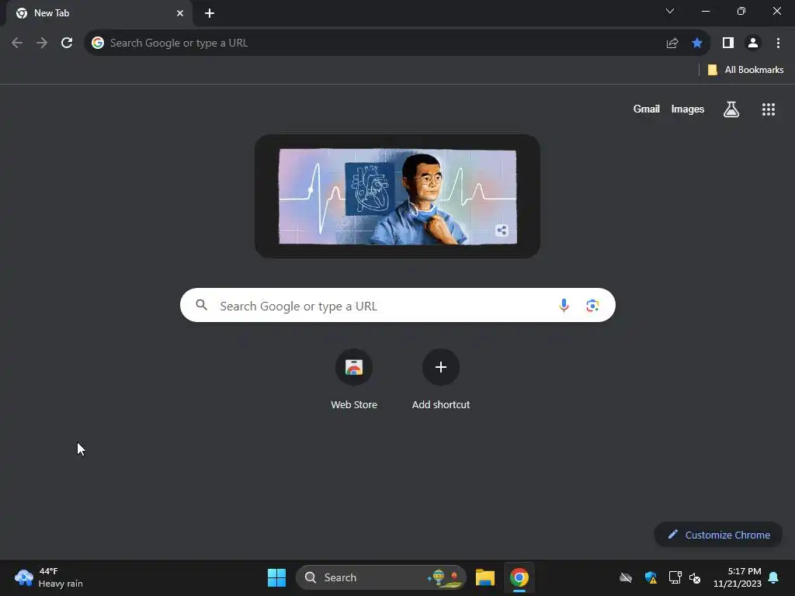Viewport: 795px width, 596px height.
Task: Open the All Bookmarks folder
Action: coord(745,70)
